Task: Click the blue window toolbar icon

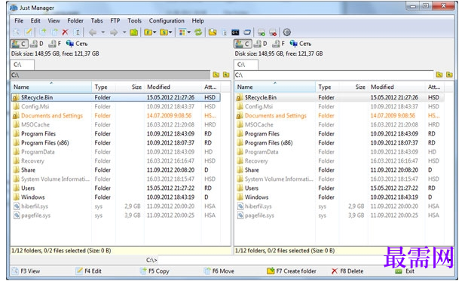Action: coord(247,32)
